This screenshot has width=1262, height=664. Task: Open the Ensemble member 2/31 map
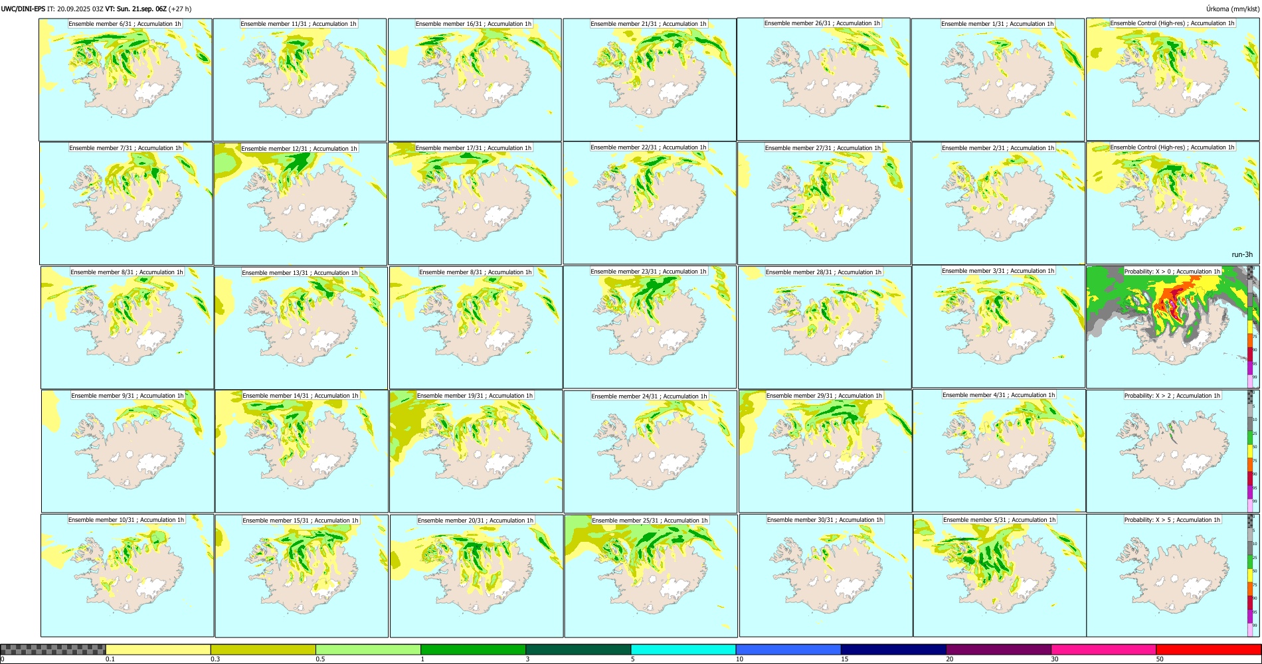[999, 203]
